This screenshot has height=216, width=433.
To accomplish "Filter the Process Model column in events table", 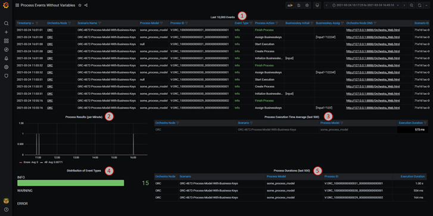I will (161, 23).
